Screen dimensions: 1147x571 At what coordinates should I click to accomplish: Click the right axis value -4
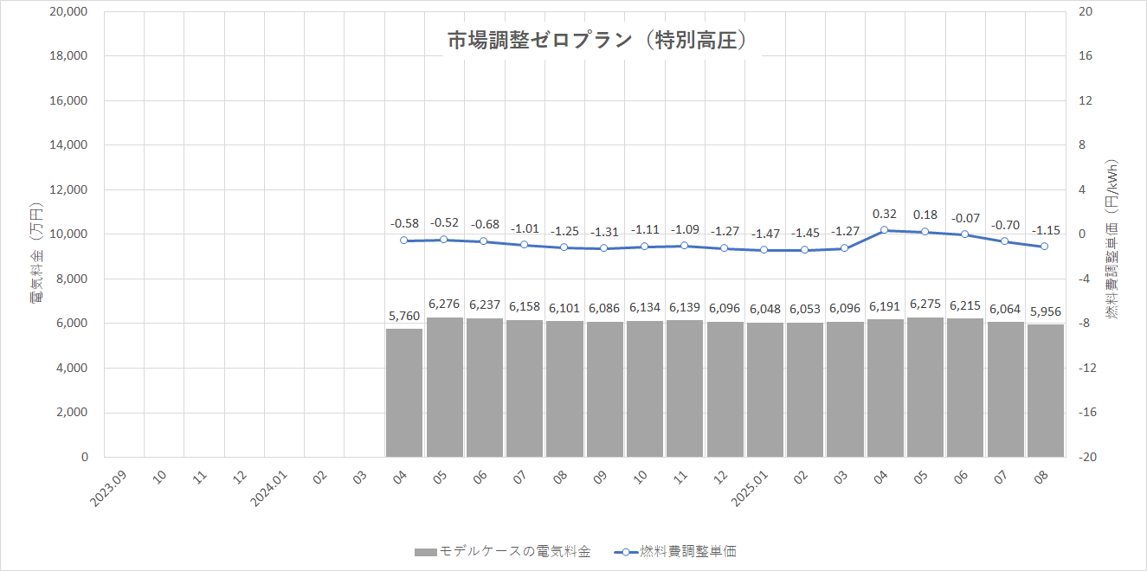point(1086,279)
